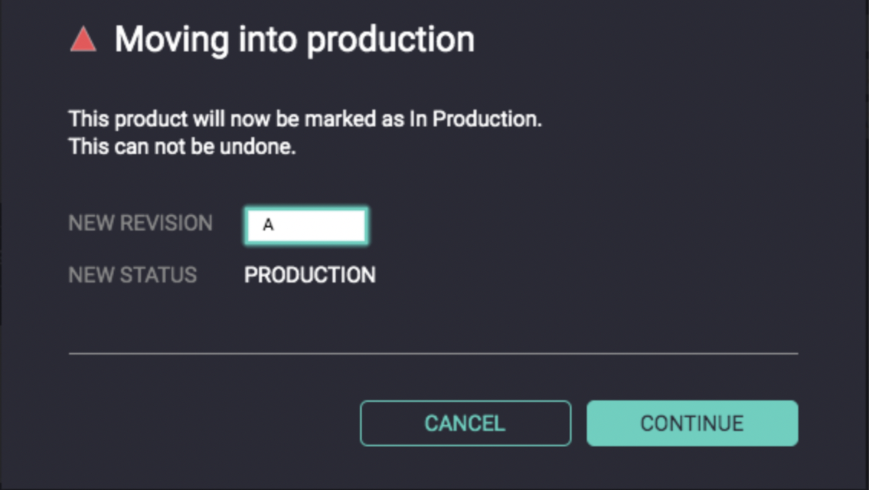Click the NEW REVISION label
The image size is (870, 490).
click(140, 223)
